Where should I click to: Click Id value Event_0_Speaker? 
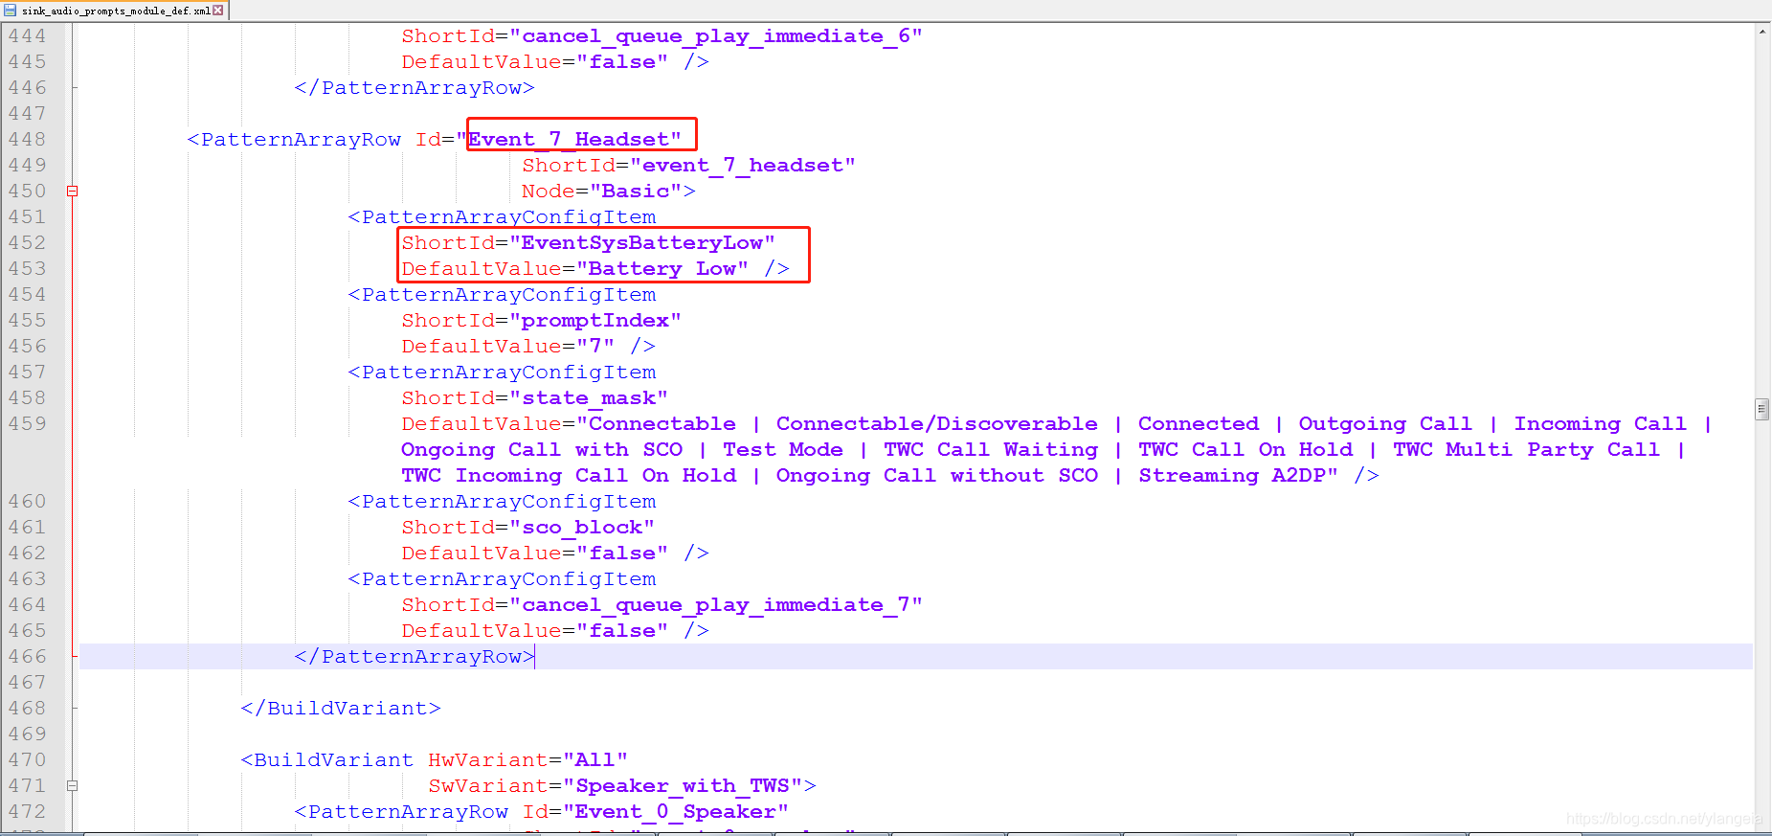tap(675, 812)
